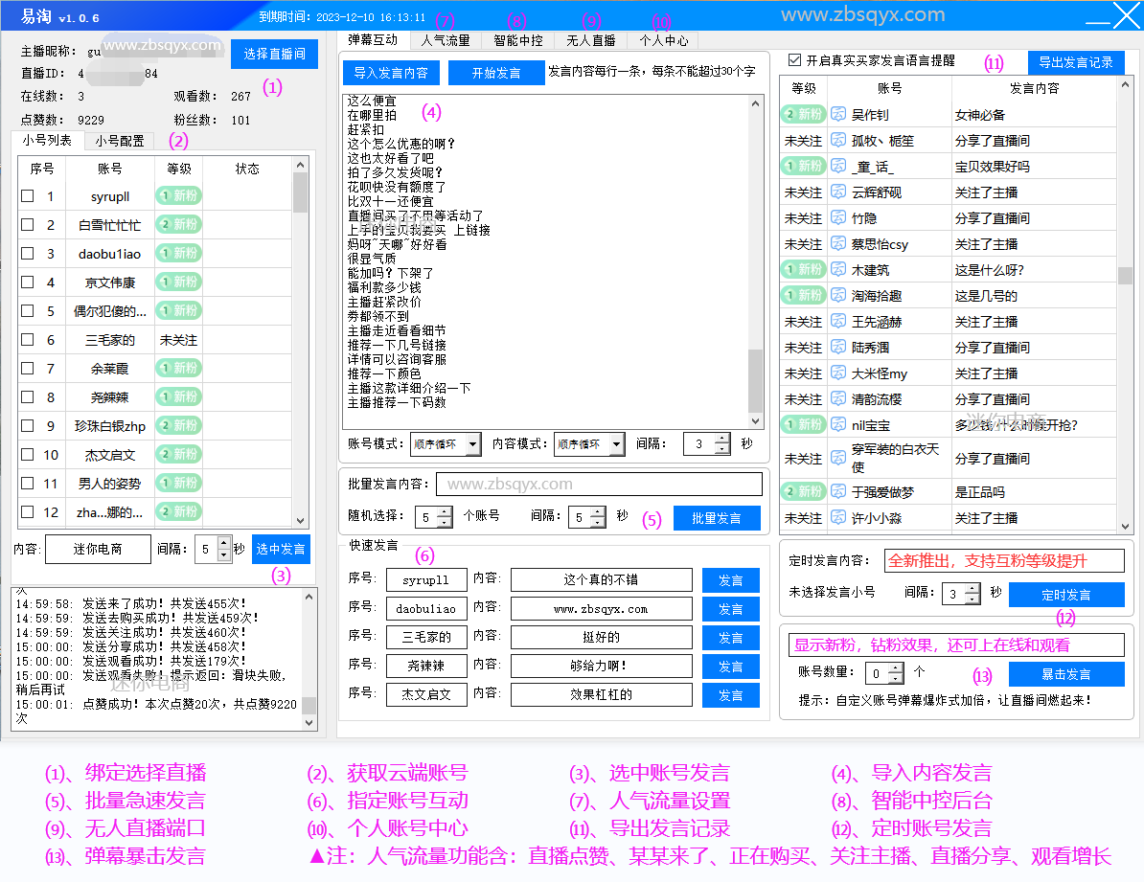Expand the 内容模式 dropdown
1144x882 pixels.
coord(616,444)
